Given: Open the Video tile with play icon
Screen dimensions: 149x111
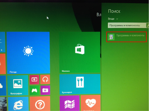Looking at the screenshot, I should [34, 80].
